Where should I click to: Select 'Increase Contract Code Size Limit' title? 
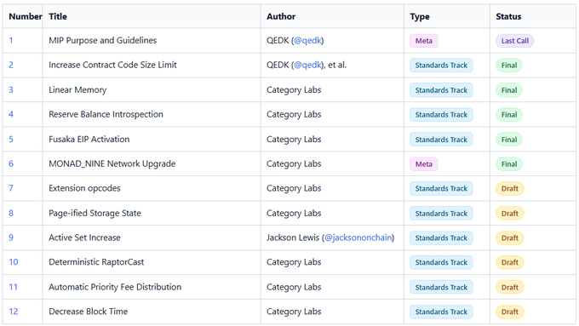pyautogui.click(x=112, y=65)
